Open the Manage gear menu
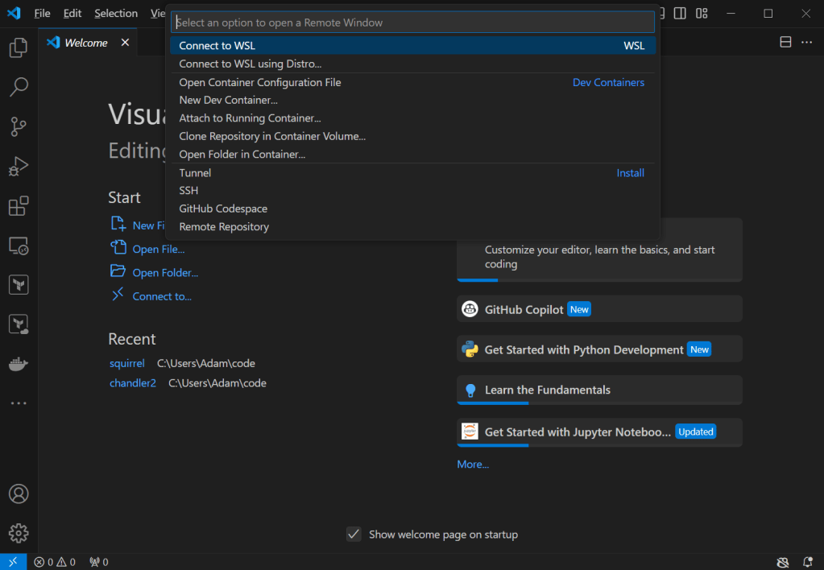 coord(19,533)
